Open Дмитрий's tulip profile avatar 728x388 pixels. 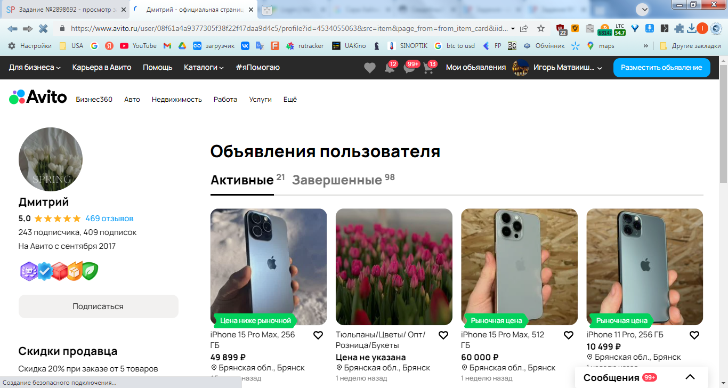click(51, 159)
